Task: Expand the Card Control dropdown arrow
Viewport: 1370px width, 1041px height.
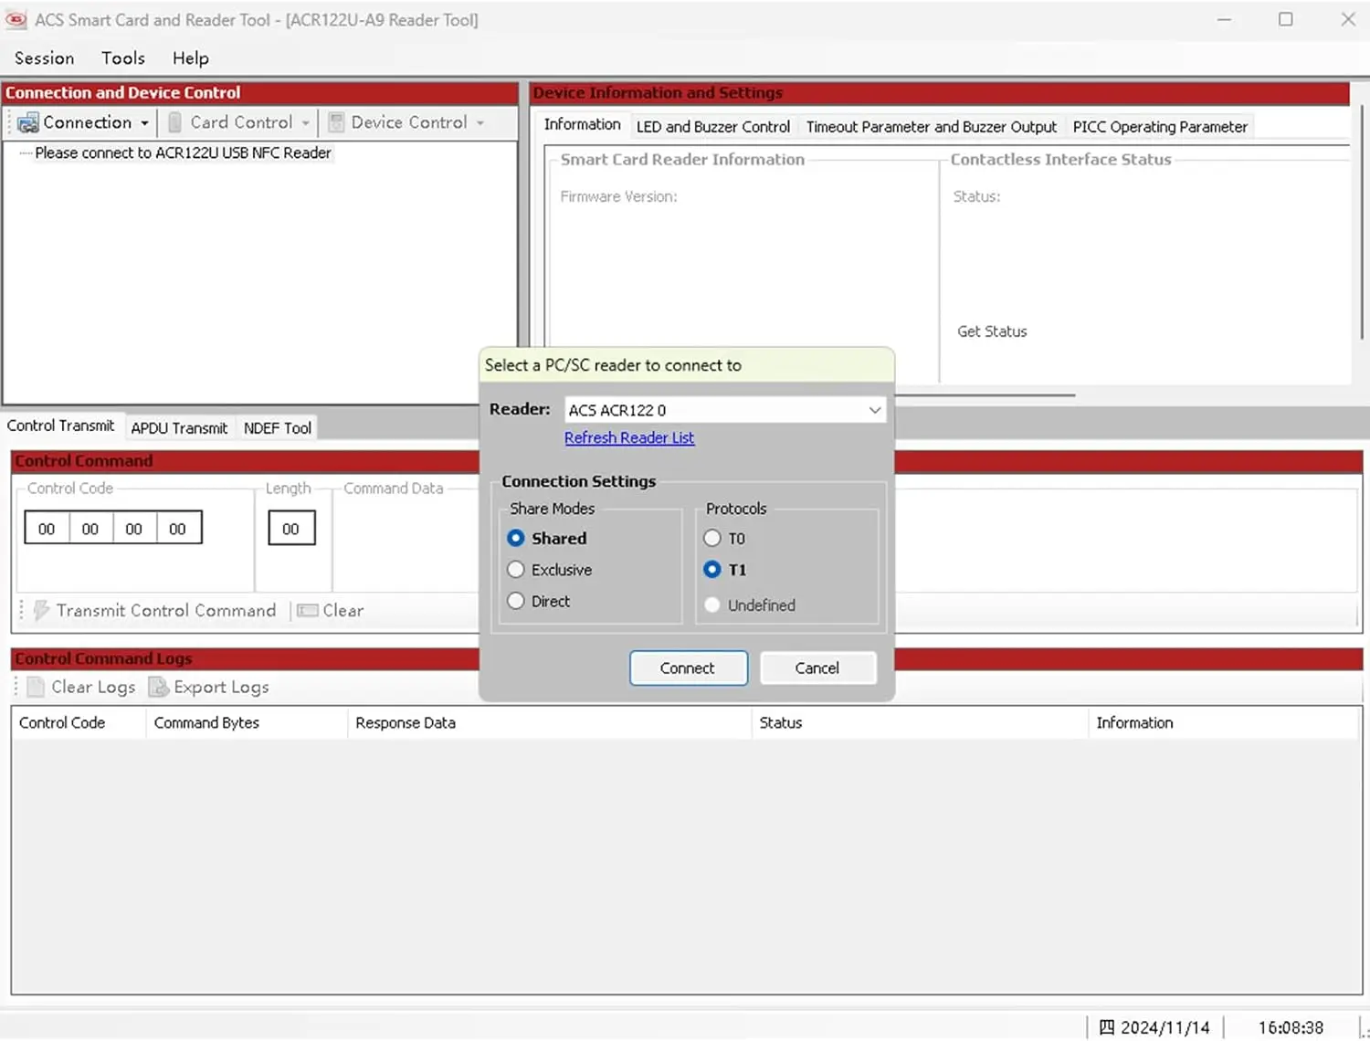Action: (305, 122)
